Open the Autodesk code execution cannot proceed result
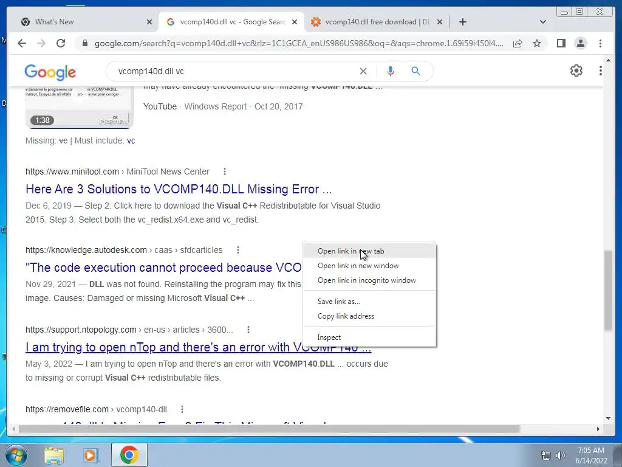Viewport: 622px width, 467px height. pos(163,268)
